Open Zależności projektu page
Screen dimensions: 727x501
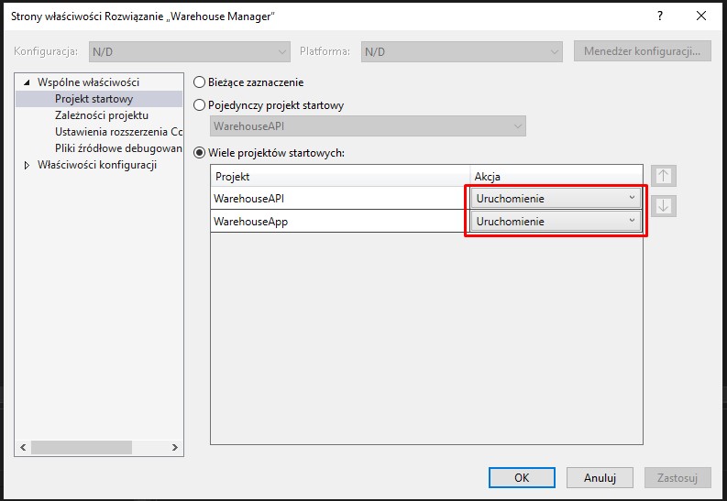pos(102,115)
